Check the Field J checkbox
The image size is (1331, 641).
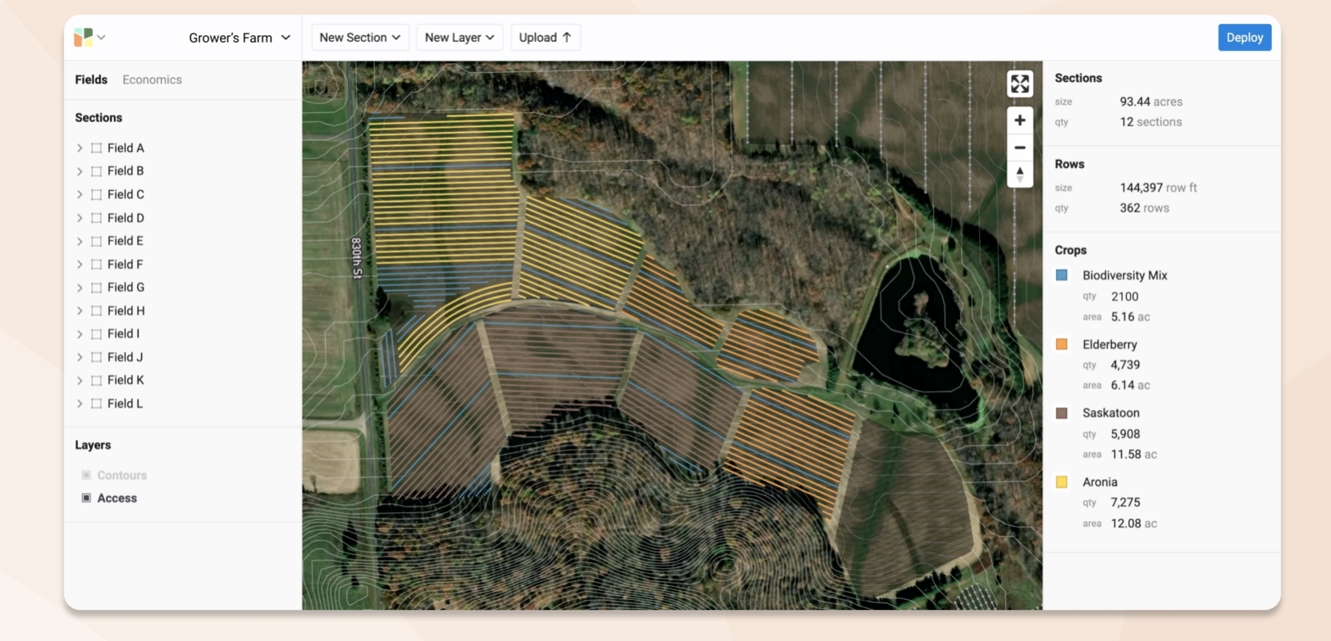pyautogui.click(x=97, y=357)
